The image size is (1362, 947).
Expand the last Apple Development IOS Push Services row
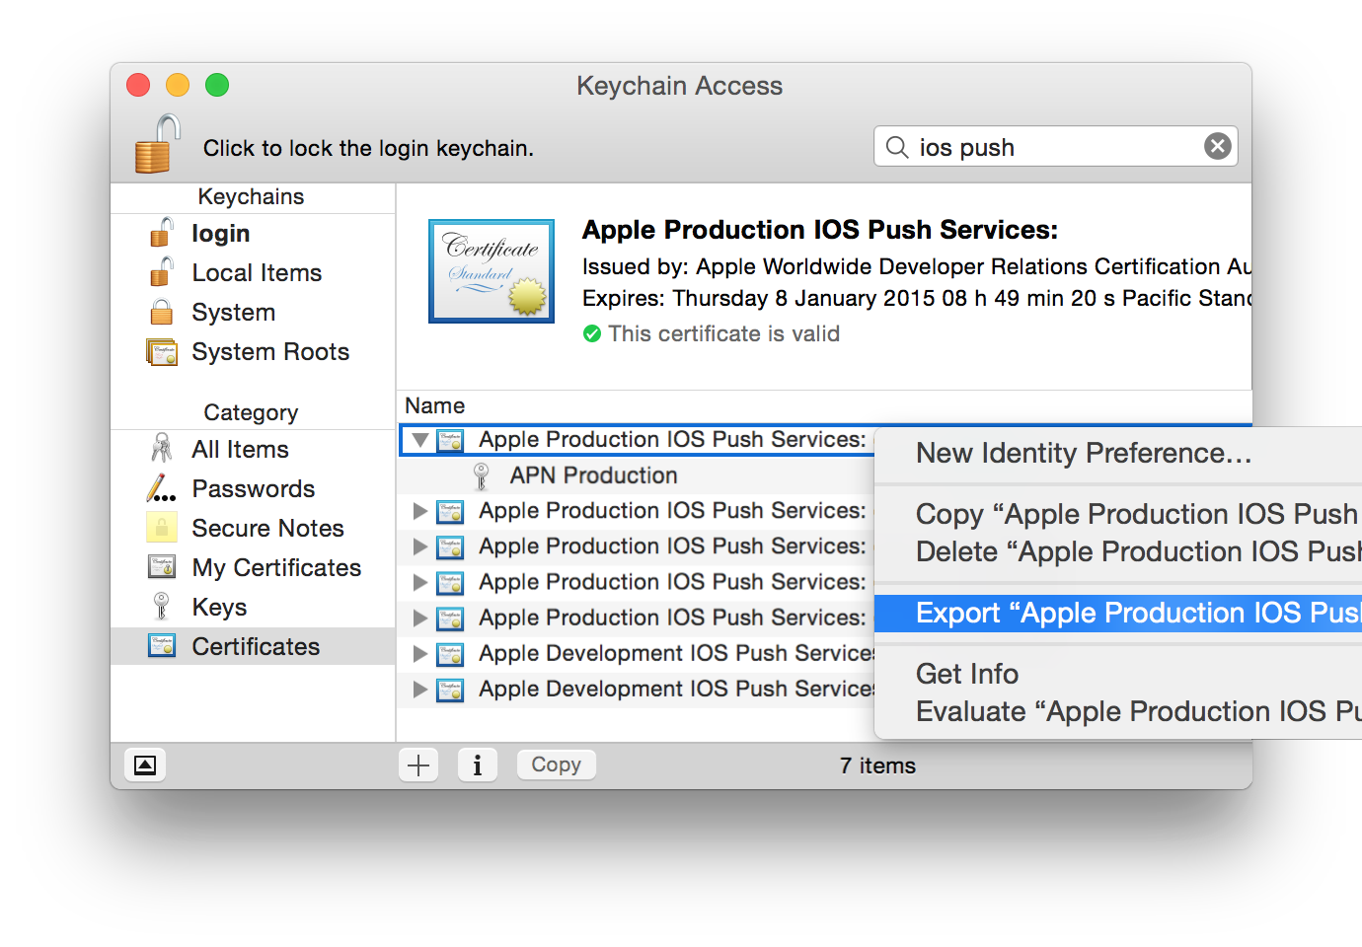click(x=420, y=689)
